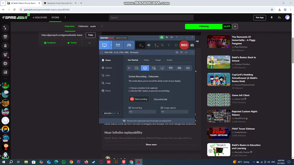Toggle text overlay T icon
This screenshot has width=294, height=165.
pyautogui.click(x=169, y=45)
